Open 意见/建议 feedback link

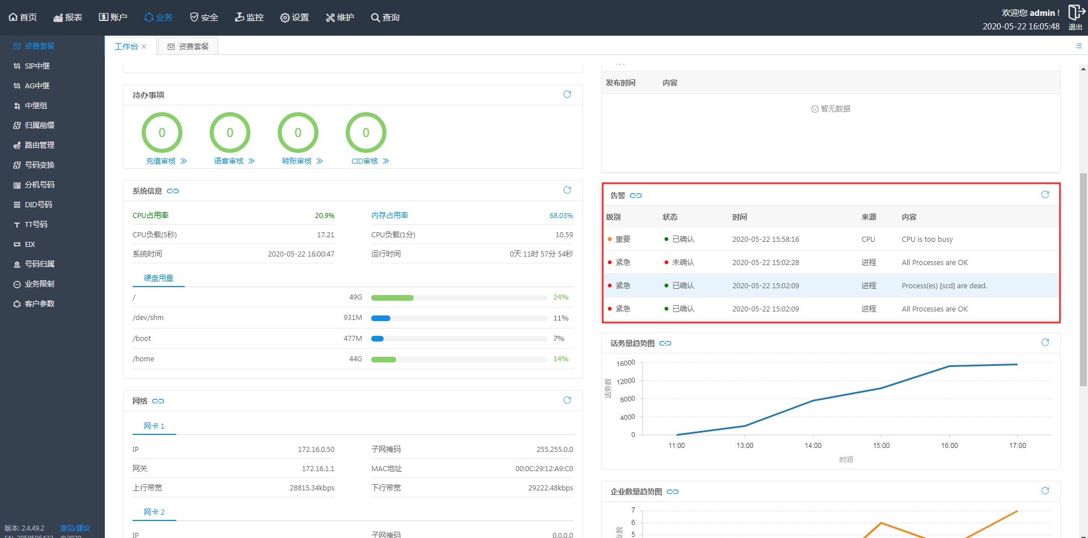coord(75,528)
